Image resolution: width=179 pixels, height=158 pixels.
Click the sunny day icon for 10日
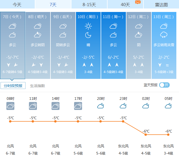tap(88, 26)
